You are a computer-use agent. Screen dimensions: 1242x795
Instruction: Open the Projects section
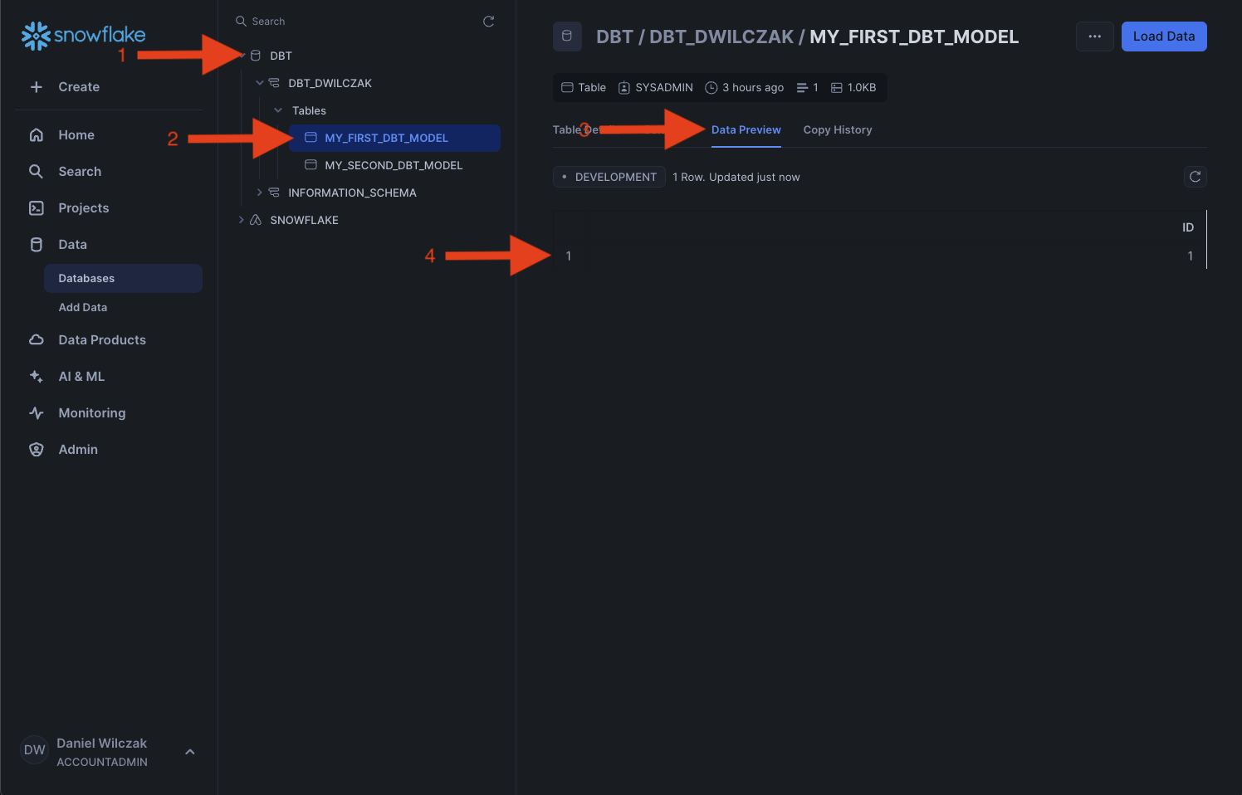pyautogui.click(x=83, y=208)
